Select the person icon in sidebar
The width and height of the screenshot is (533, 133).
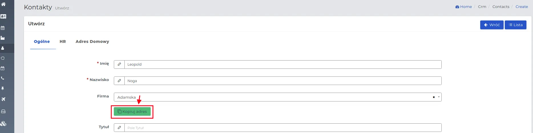pos(3,48)
